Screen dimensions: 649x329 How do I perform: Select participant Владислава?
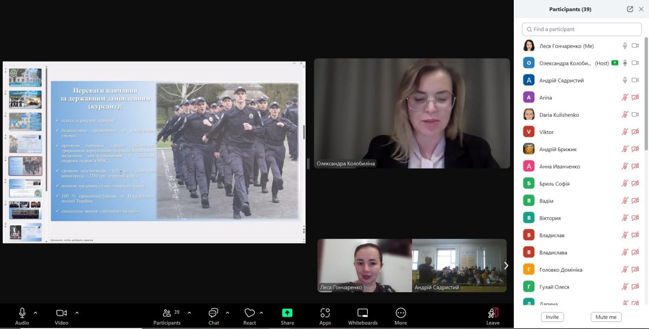coord(581,252)
